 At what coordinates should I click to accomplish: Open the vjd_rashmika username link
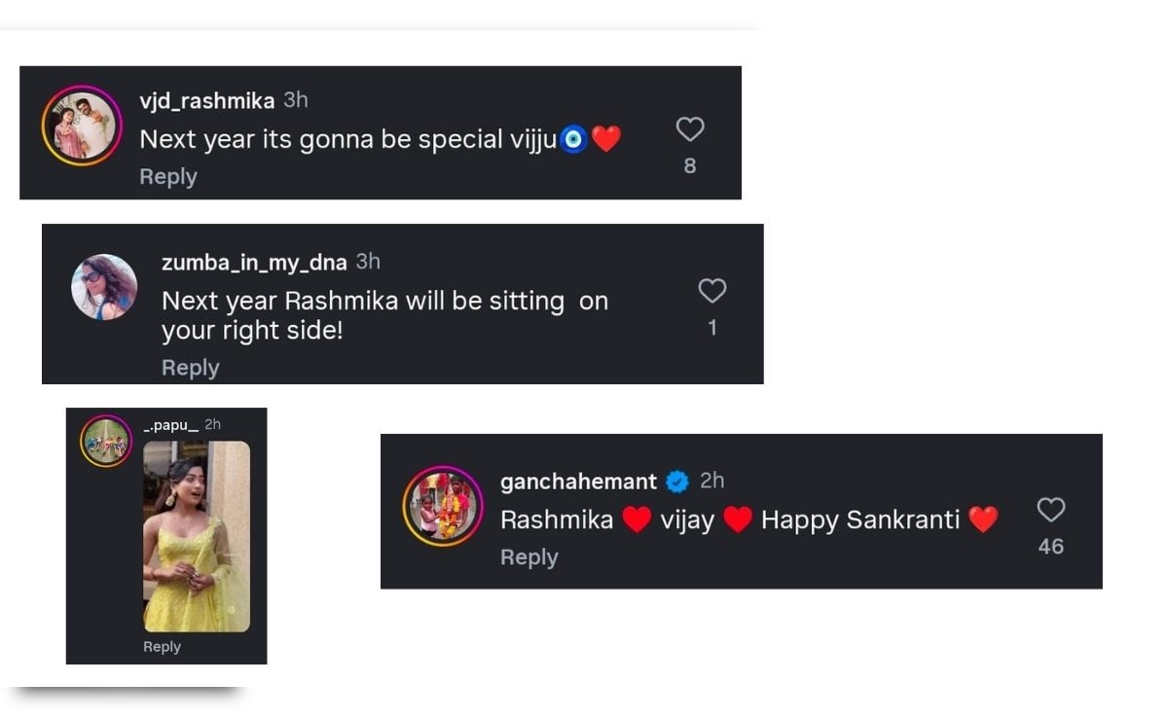[x=206, y=101]
